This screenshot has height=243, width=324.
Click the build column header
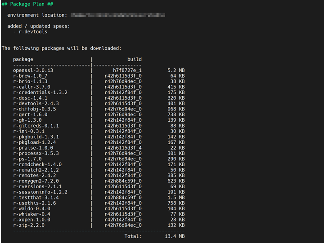pos(135,59)
